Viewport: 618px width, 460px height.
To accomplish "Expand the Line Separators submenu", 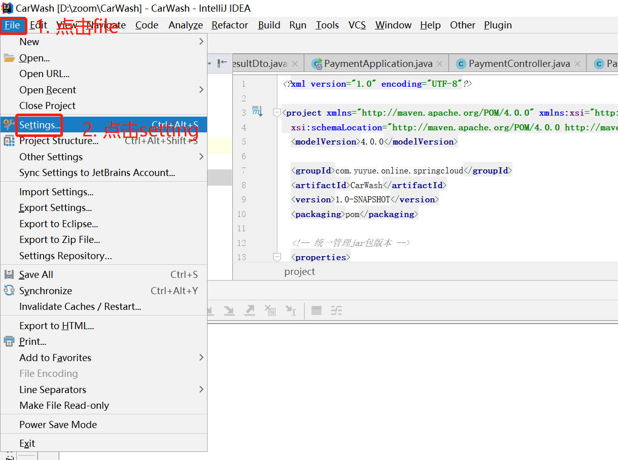I will [x=104, y=390].
